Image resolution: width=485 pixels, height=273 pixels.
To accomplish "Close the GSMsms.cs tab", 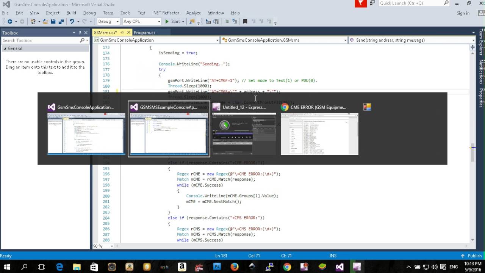I will tap(129, 33).
